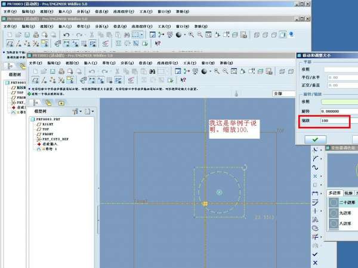Select the Arc sketch tool
Screen dimensions: 358x268
click(315, 149)
